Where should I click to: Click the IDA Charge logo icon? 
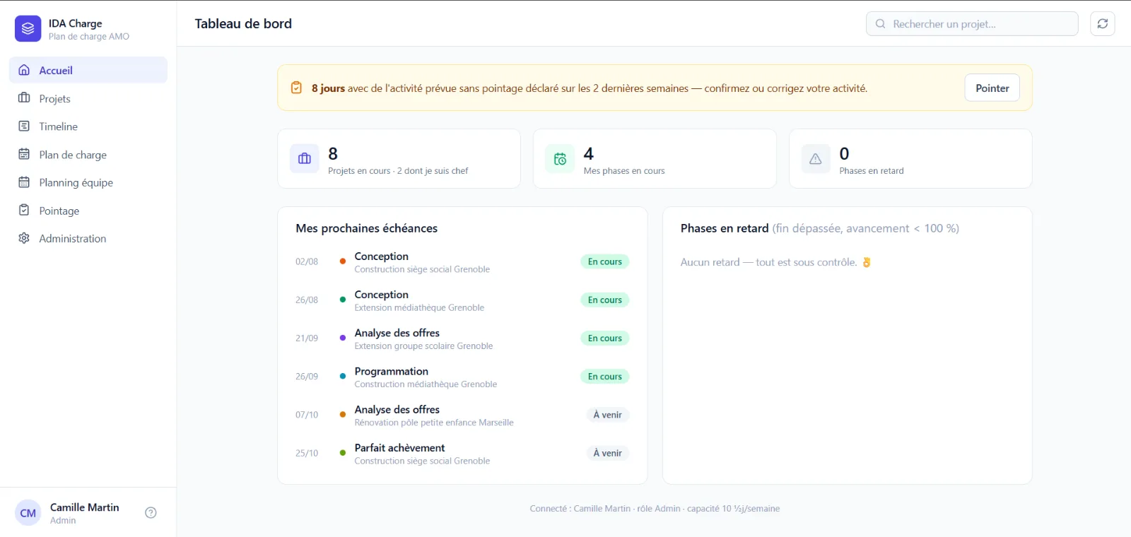[28, 29]
